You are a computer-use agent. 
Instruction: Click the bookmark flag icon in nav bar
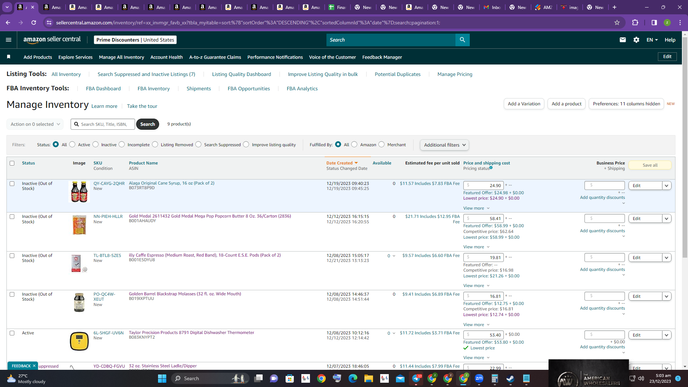tap(9, 57)
